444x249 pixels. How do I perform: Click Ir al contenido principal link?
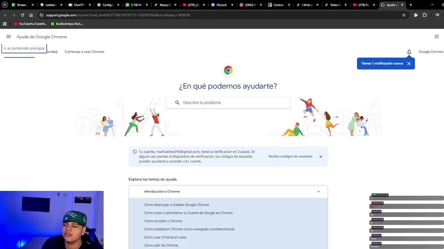click(x=24, y=48)
